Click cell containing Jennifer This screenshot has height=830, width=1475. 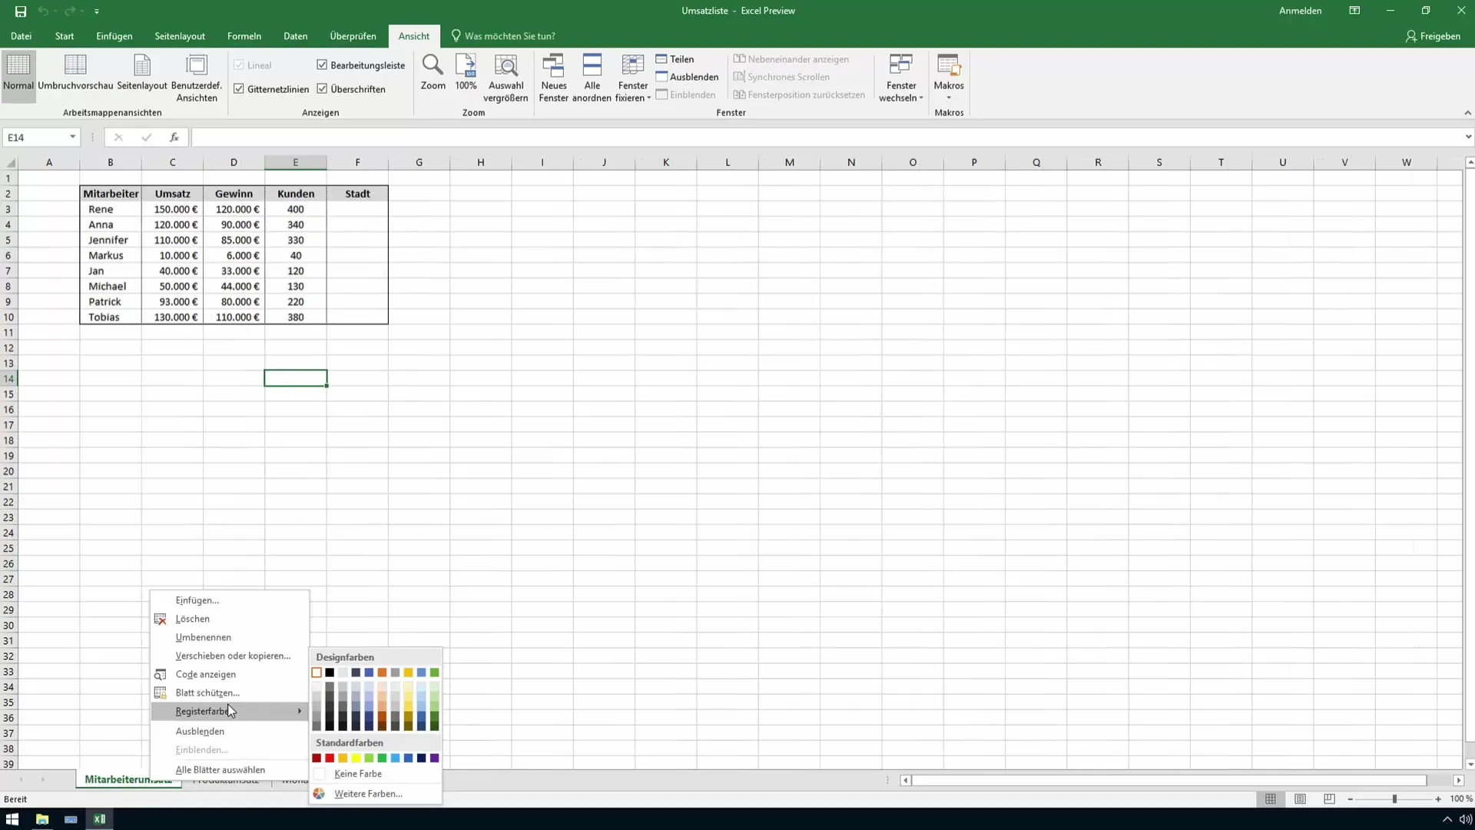click(x=111, y=240)
